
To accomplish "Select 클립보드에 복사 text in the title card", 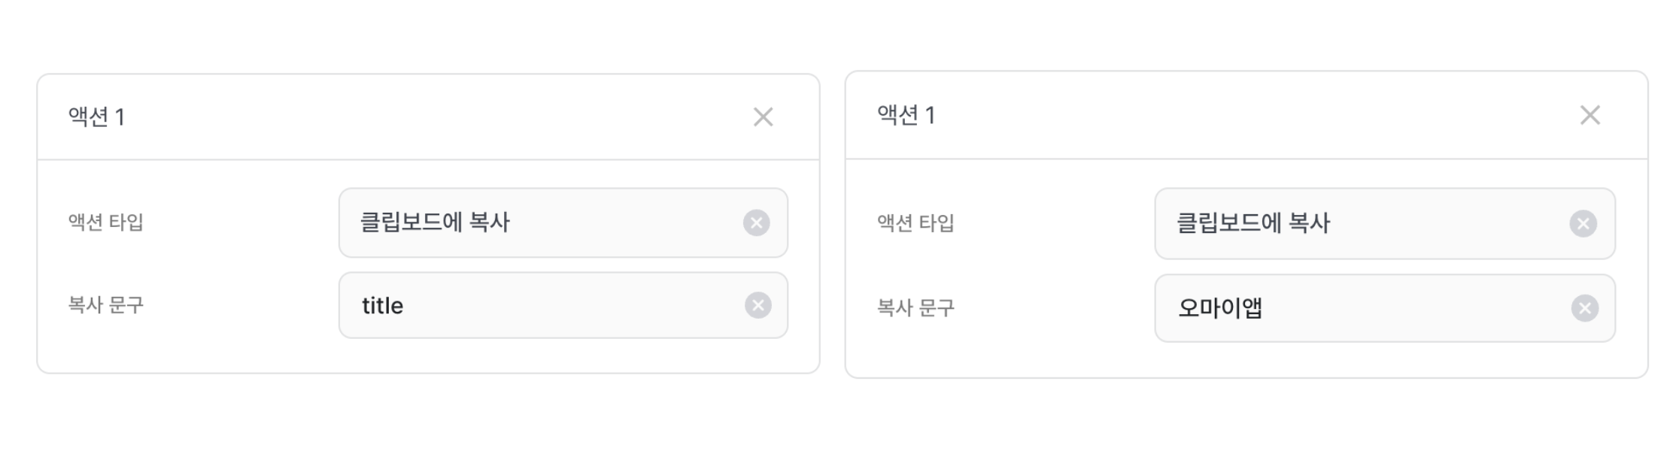I will [x=435, y=222].
